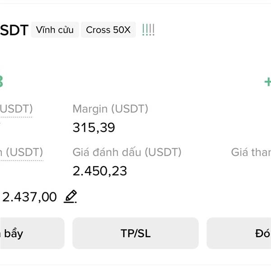Click the partial value under first (USDT) label
This screenshot has height=271, width=271.
click(0, 123)
